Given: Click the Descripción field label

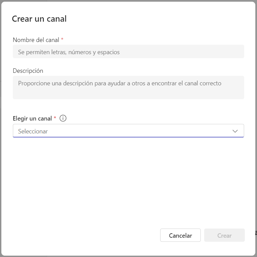Looking at the screenshot, I should click(28, 71).
